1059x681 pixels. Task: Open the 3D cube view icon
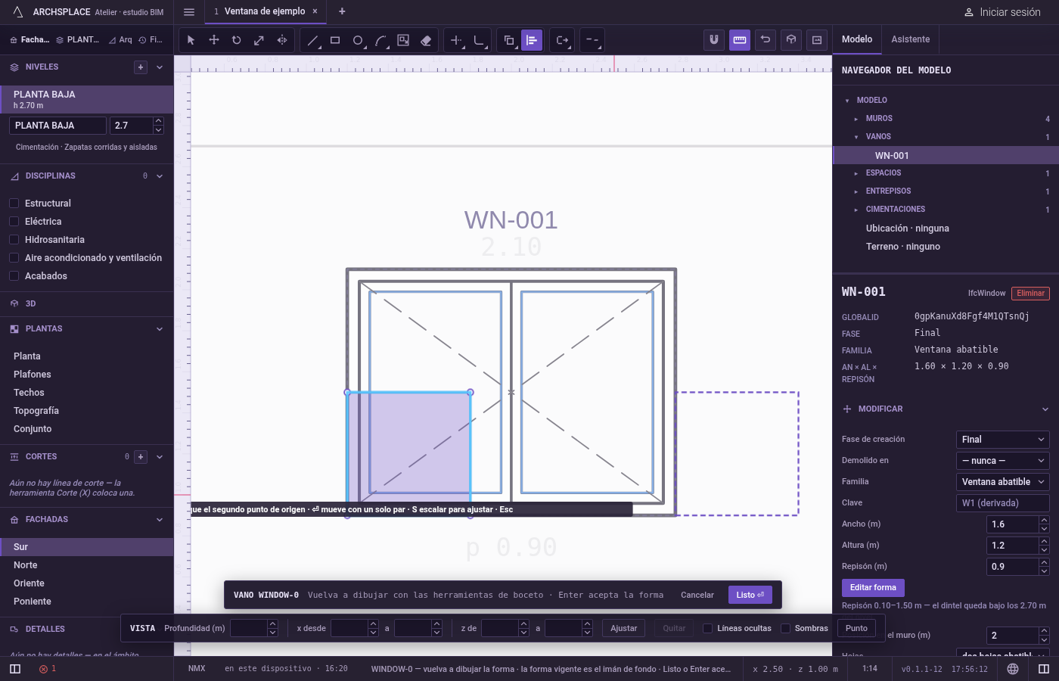[x=791, y=40]
